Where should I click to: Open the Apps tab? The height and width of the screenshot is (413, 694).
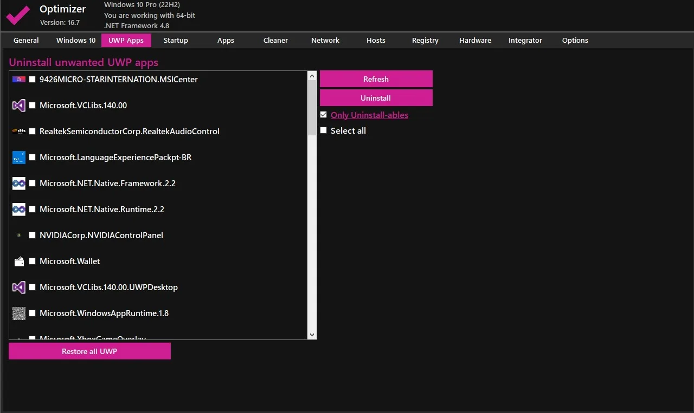[226, 41]
